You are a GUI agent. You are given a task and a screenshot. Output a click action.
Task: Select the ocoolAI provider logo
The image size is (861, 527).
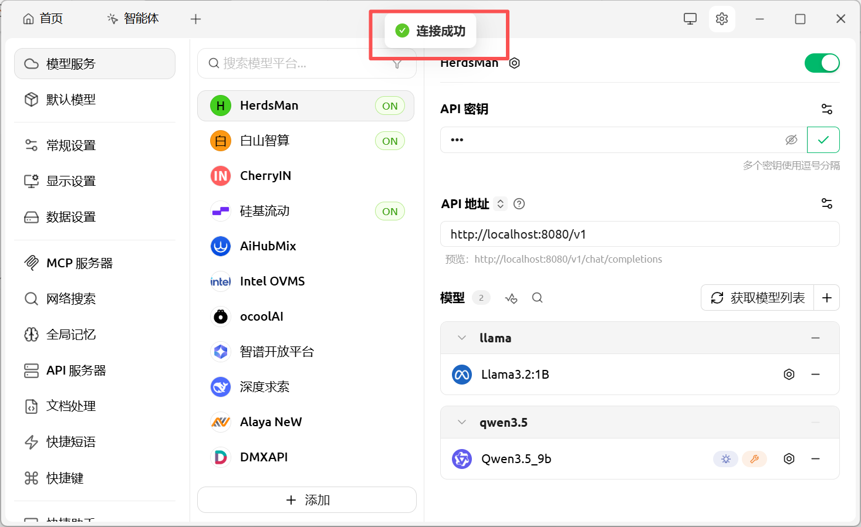coord(221,317)
